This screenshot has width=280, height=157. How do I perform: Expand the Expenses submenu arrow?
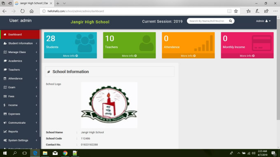coord(36,114)
